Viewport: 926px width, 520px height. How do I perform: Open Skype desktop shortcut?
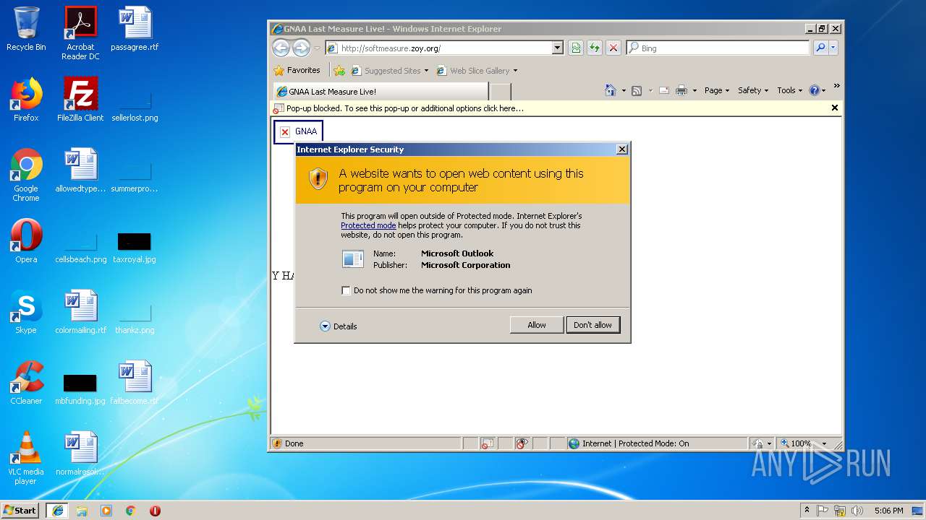26,313
